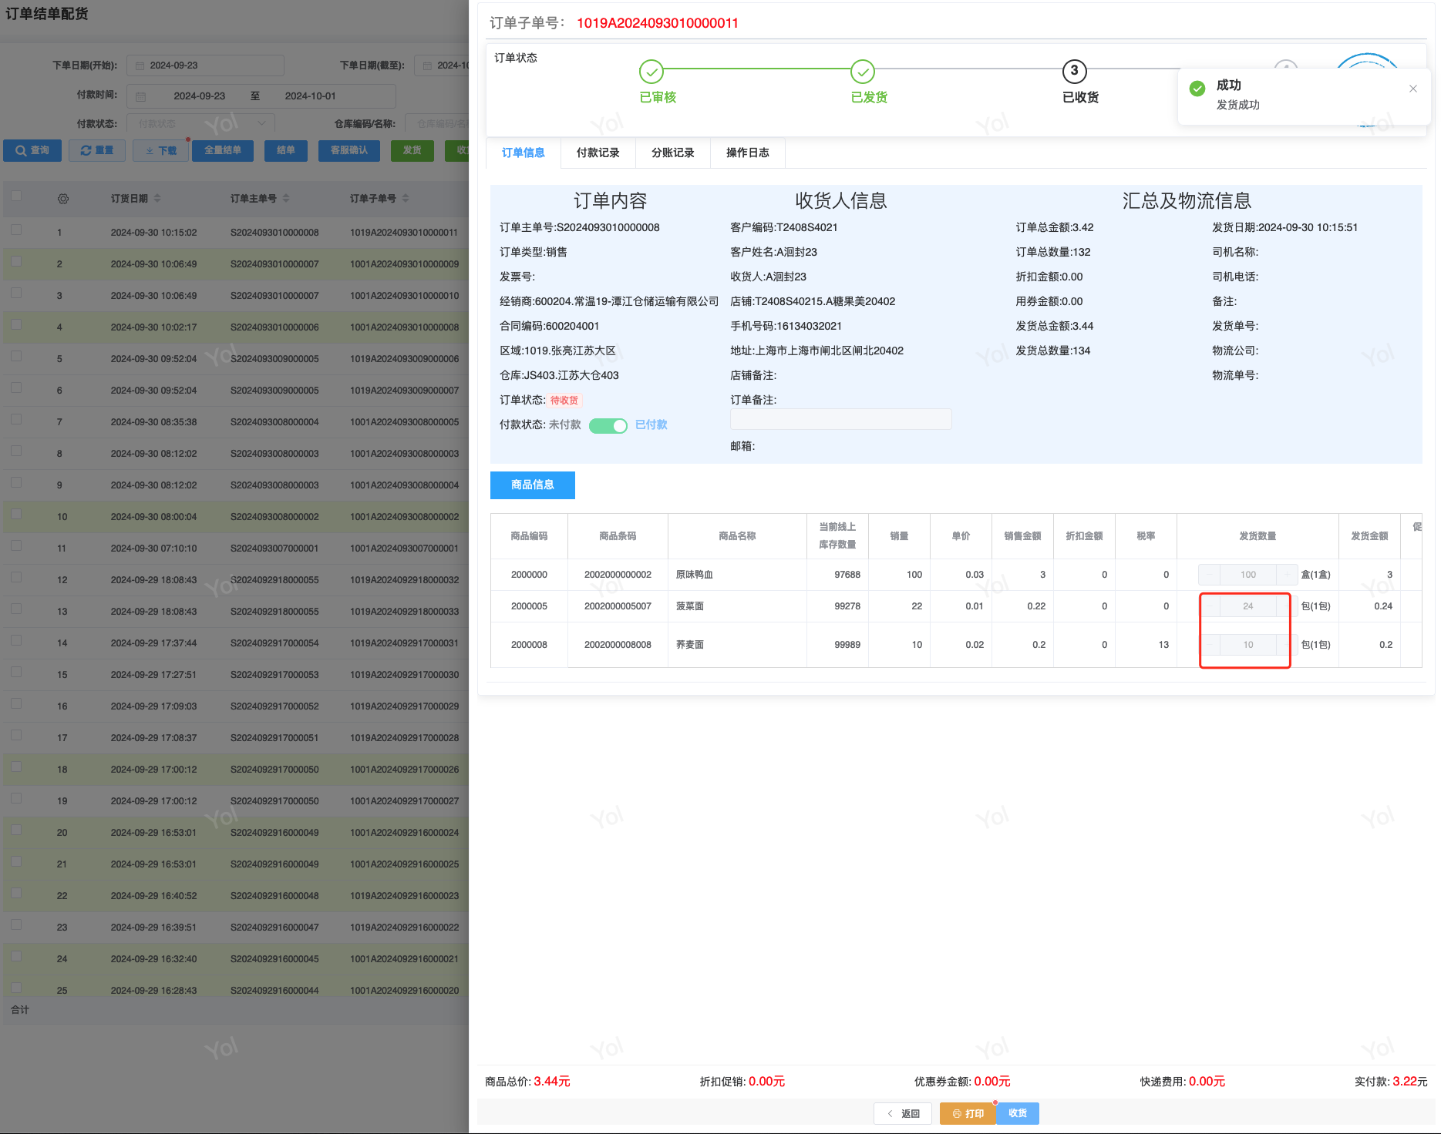Increase 原味鸭血 shipping quantity with plus
The width and height of the screenshot is (1441, 1134).
coord(1287,575)
